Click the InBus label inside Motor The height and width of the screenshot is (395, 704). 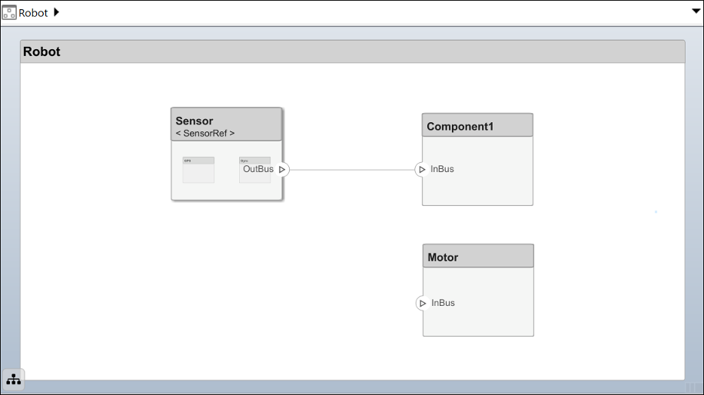[x=443, y=303]
